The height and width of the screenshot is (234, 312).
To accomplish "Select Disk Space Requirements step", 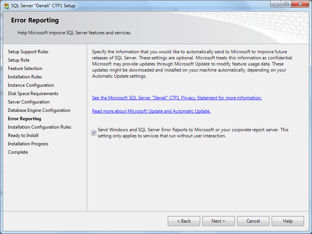I will click(x=33, y=94).
